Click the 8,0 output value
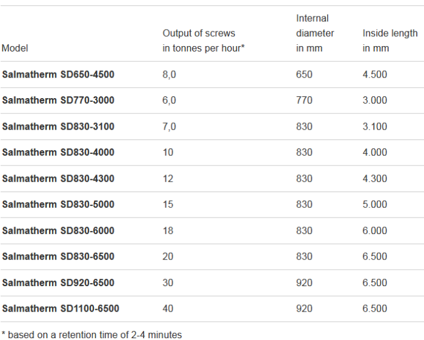424x340 pixels. (169, 75)
